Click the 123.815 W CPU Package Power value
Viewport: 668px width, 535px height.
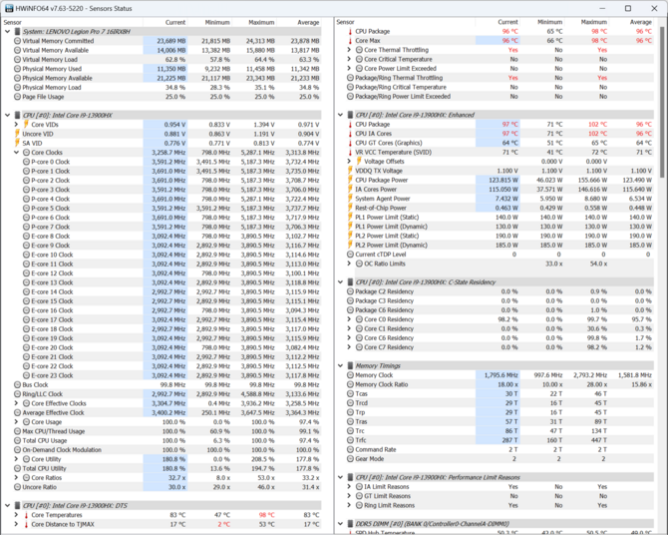pos(503,180)
